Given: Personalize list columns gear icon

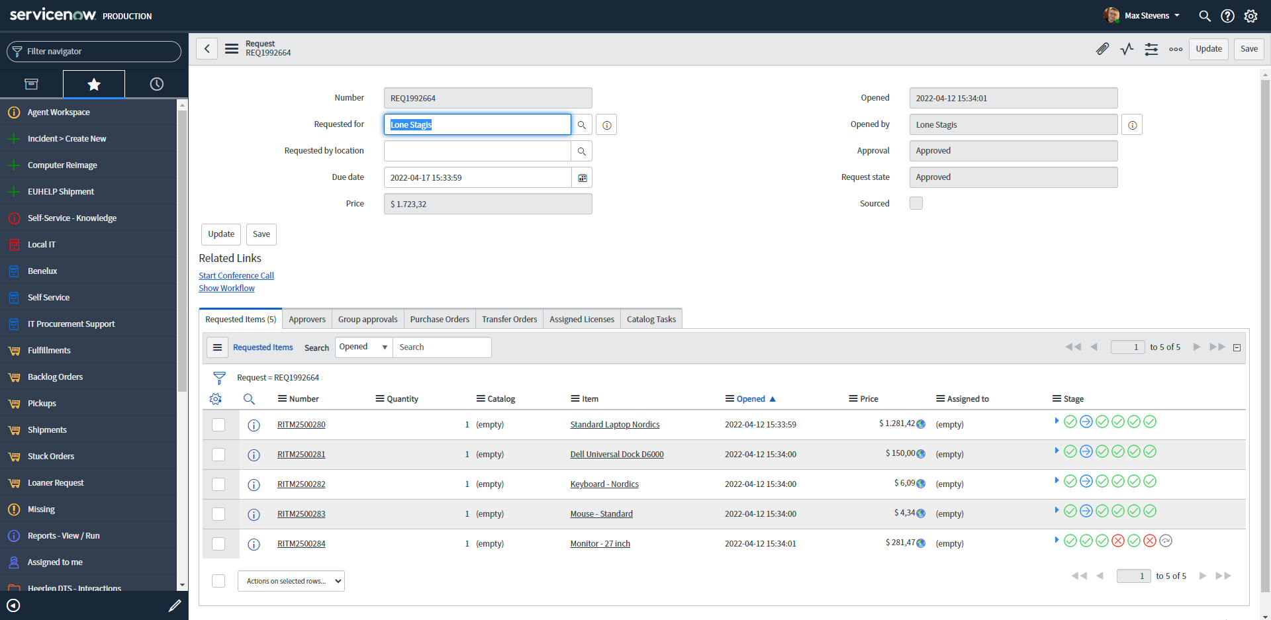Looking at the screenshot, I should pyautogui.click(x=215, y=399).
